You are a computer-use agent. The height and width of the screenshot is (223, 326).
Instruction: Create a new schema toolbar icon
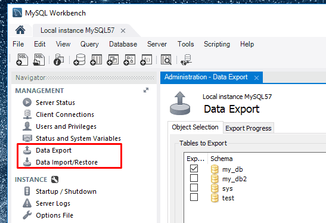[x=79, y=60]
